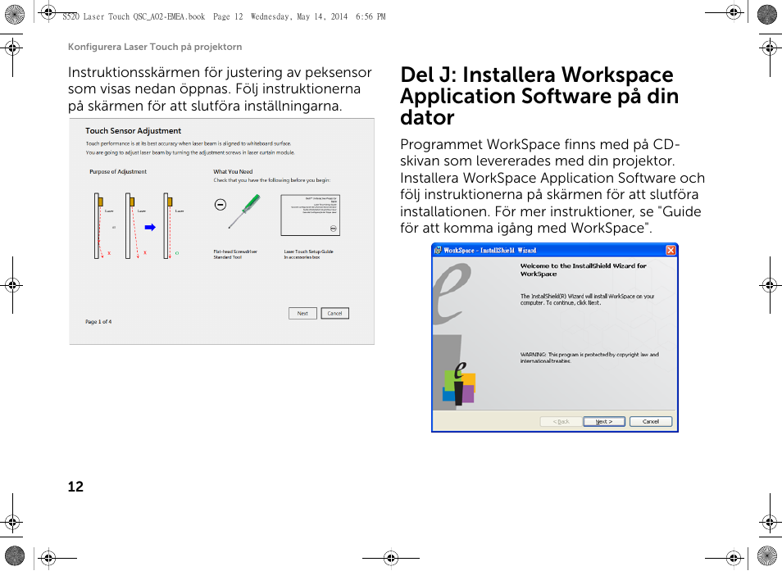Click the WARNING copyright text in wizard

589,357
